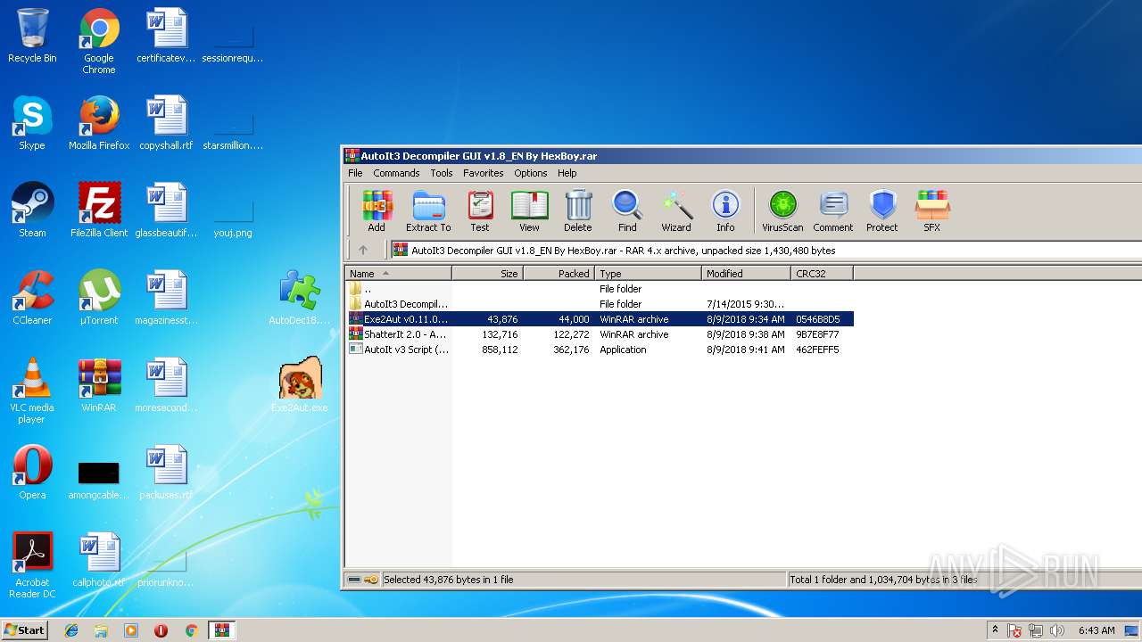
Task: Open the Help menu
Action: click(567, 173)
